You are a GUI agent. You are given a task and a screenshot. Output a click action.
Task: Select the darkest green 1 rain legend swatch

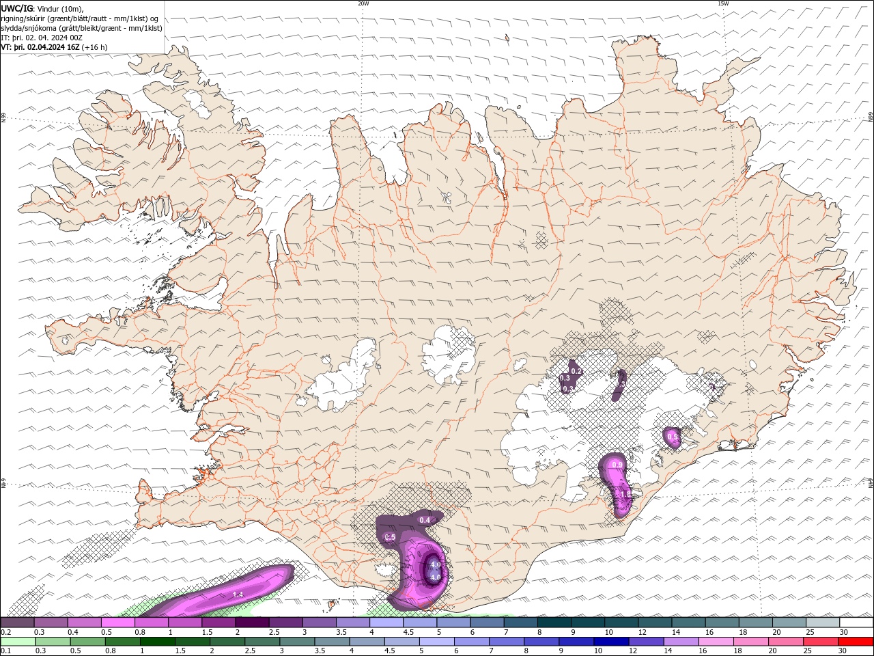point(157,642)
